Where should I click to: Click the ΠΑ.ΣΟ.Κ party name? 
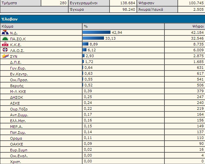pos(18,39)
